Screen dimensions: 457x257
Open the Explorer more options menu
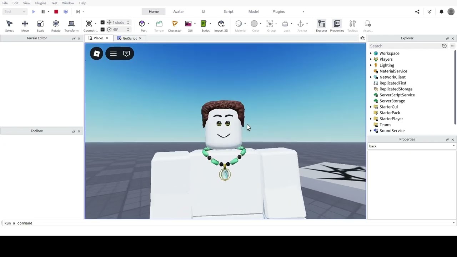click(x=452, y=46)
